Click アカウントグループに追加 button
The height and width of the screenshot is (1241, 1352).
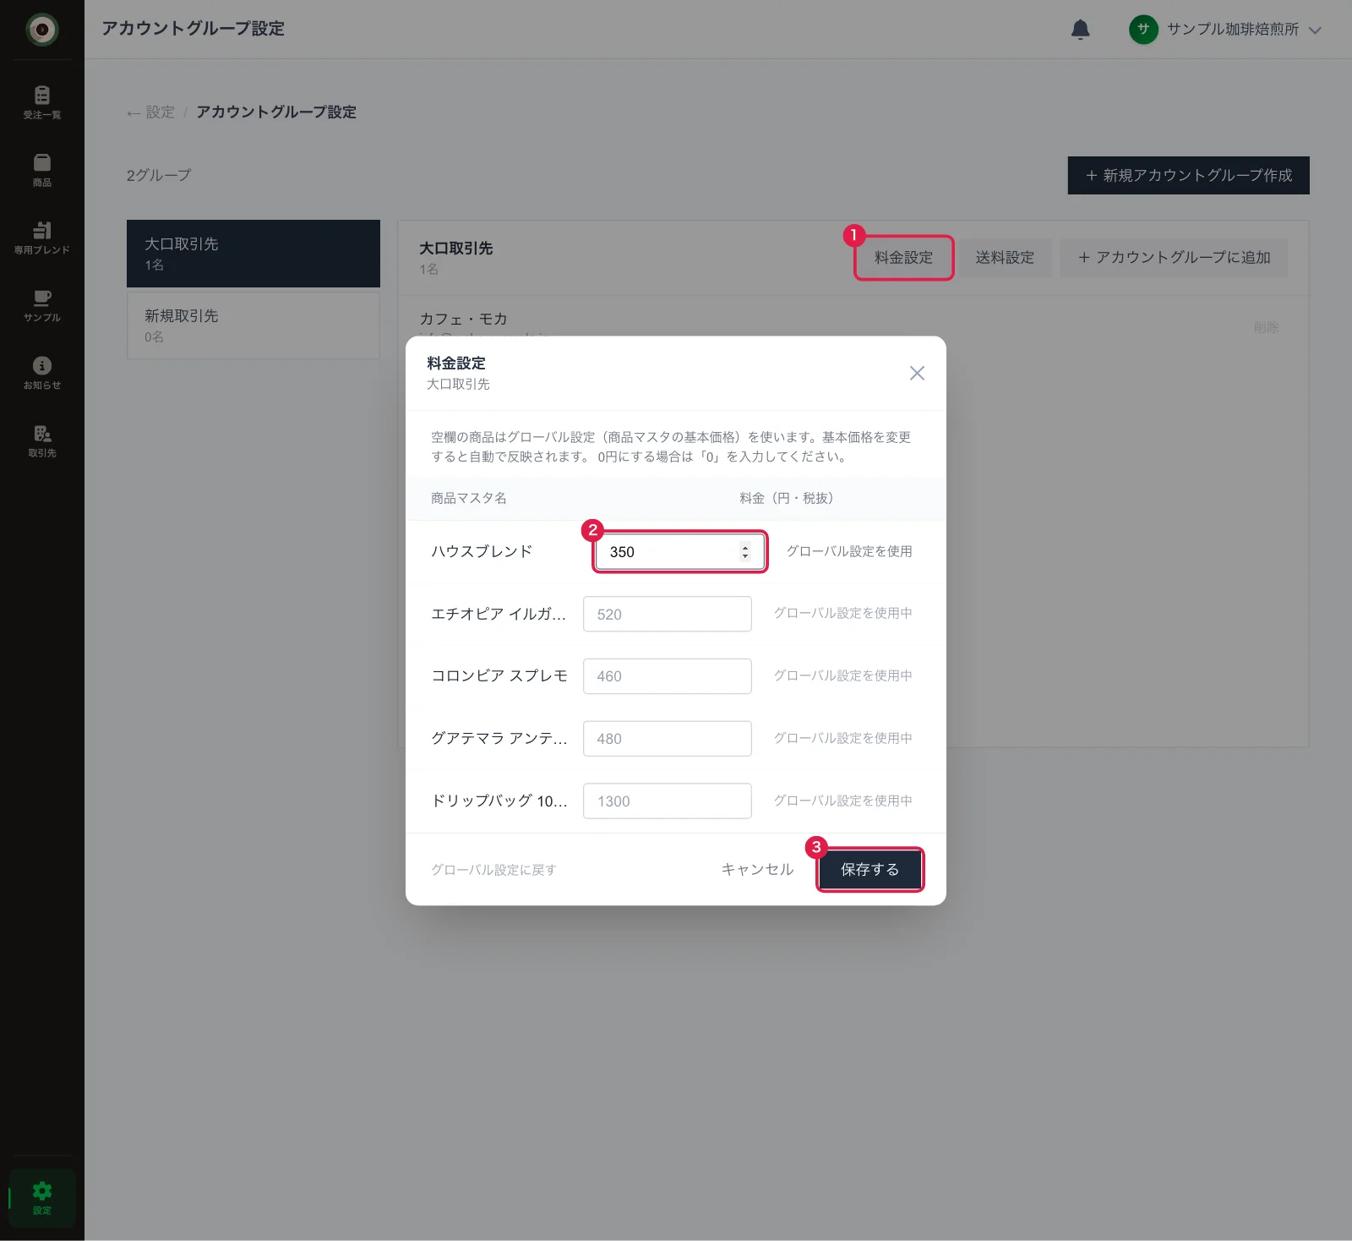click(x=1175, y=258)
